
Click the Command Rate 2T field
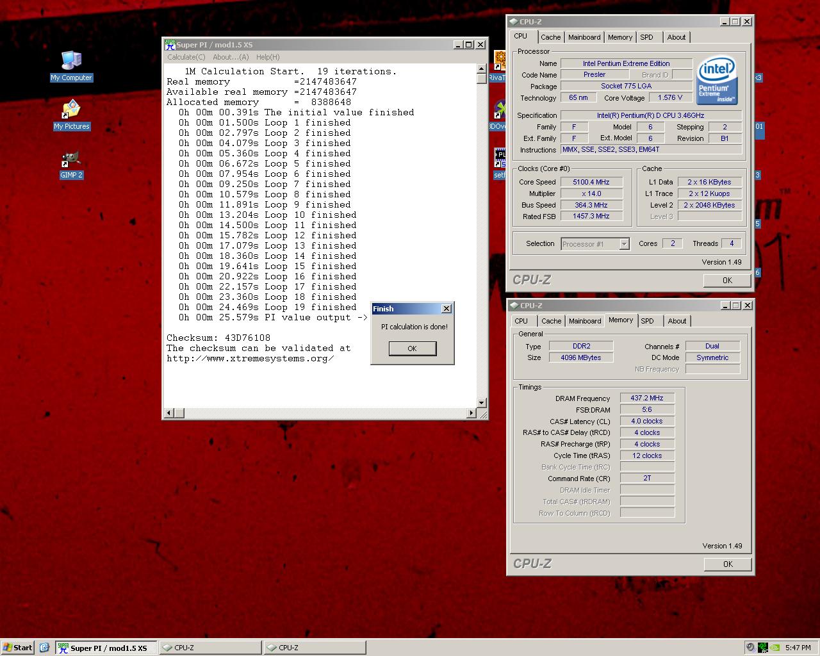[647, 479]
